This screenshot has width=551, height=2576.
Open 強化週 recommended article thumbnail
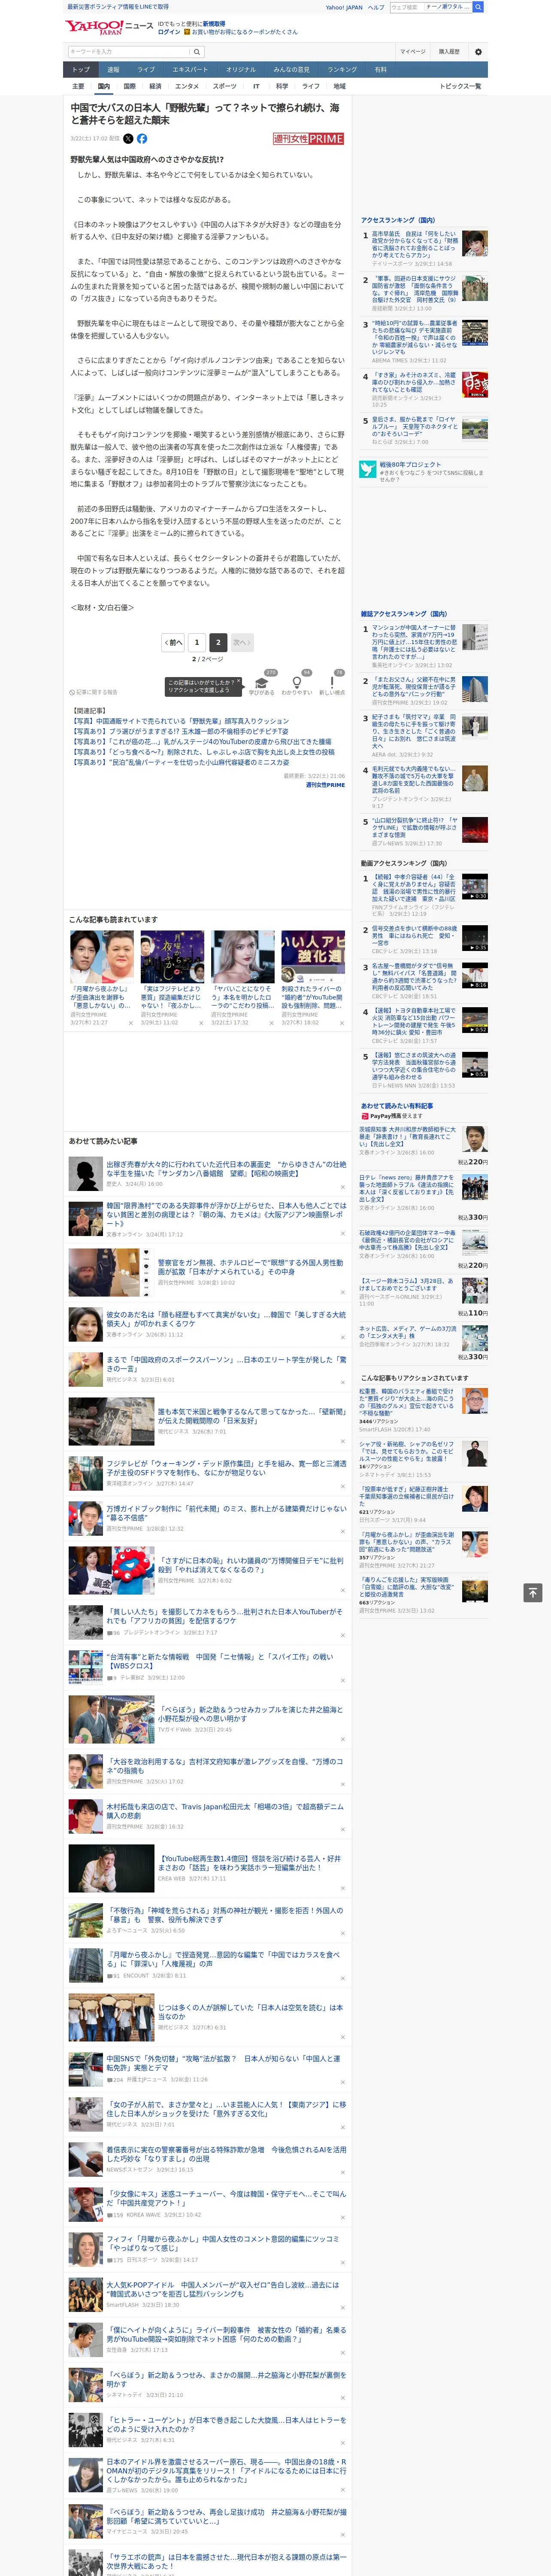click(313, 957)
